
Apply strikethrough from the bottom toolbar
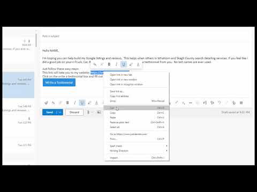pos(191,103)
